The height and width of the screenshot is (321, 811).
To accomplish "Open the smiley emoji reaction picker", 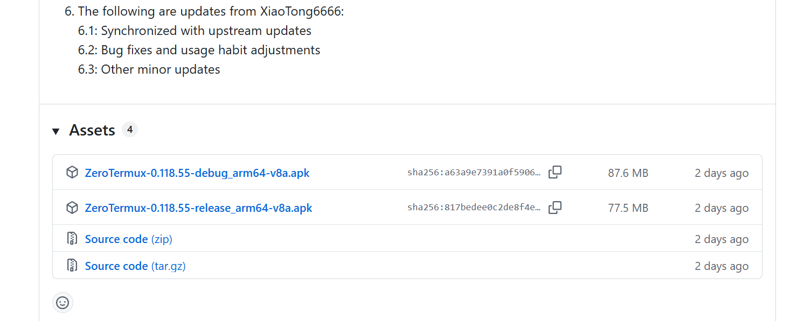I will [63, 302].
